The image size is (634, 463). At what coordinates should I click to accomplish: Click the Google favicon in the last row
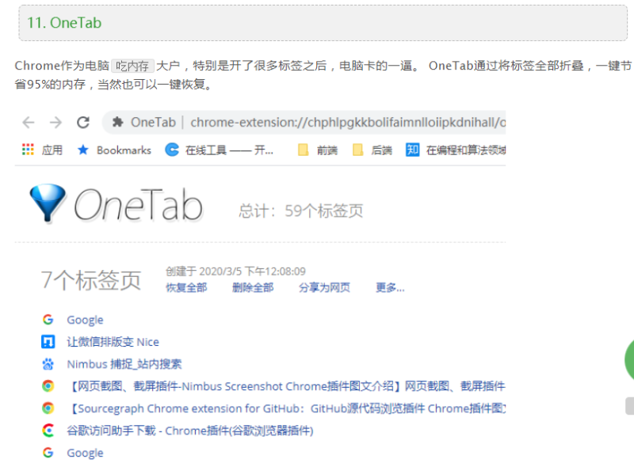[x=48, y=453]
